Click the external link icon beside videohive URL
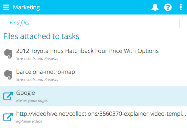The height and width of the screenshot is (128, 187). [x=8, y=117]
